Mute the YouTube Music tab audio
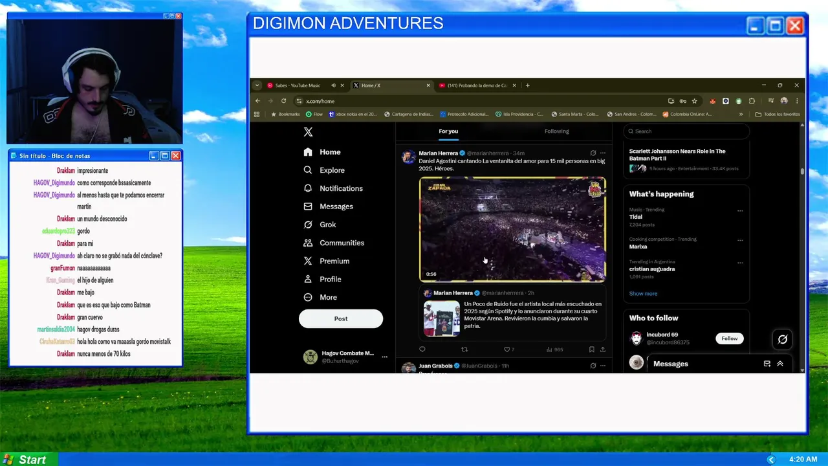 pyautogui.click(x=334, y=85)
